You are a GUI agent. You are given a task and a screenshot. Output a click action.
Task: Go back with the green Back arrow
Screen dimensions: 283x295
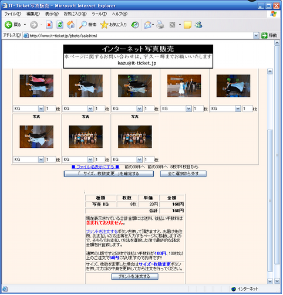(x=9, y=25)
